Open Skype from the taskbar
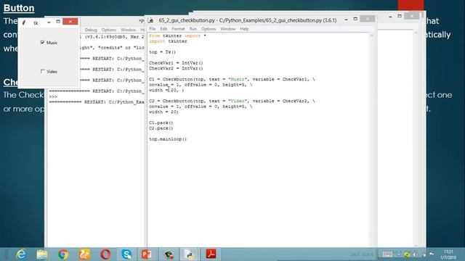Screen dimensions: 465x261 126,254
